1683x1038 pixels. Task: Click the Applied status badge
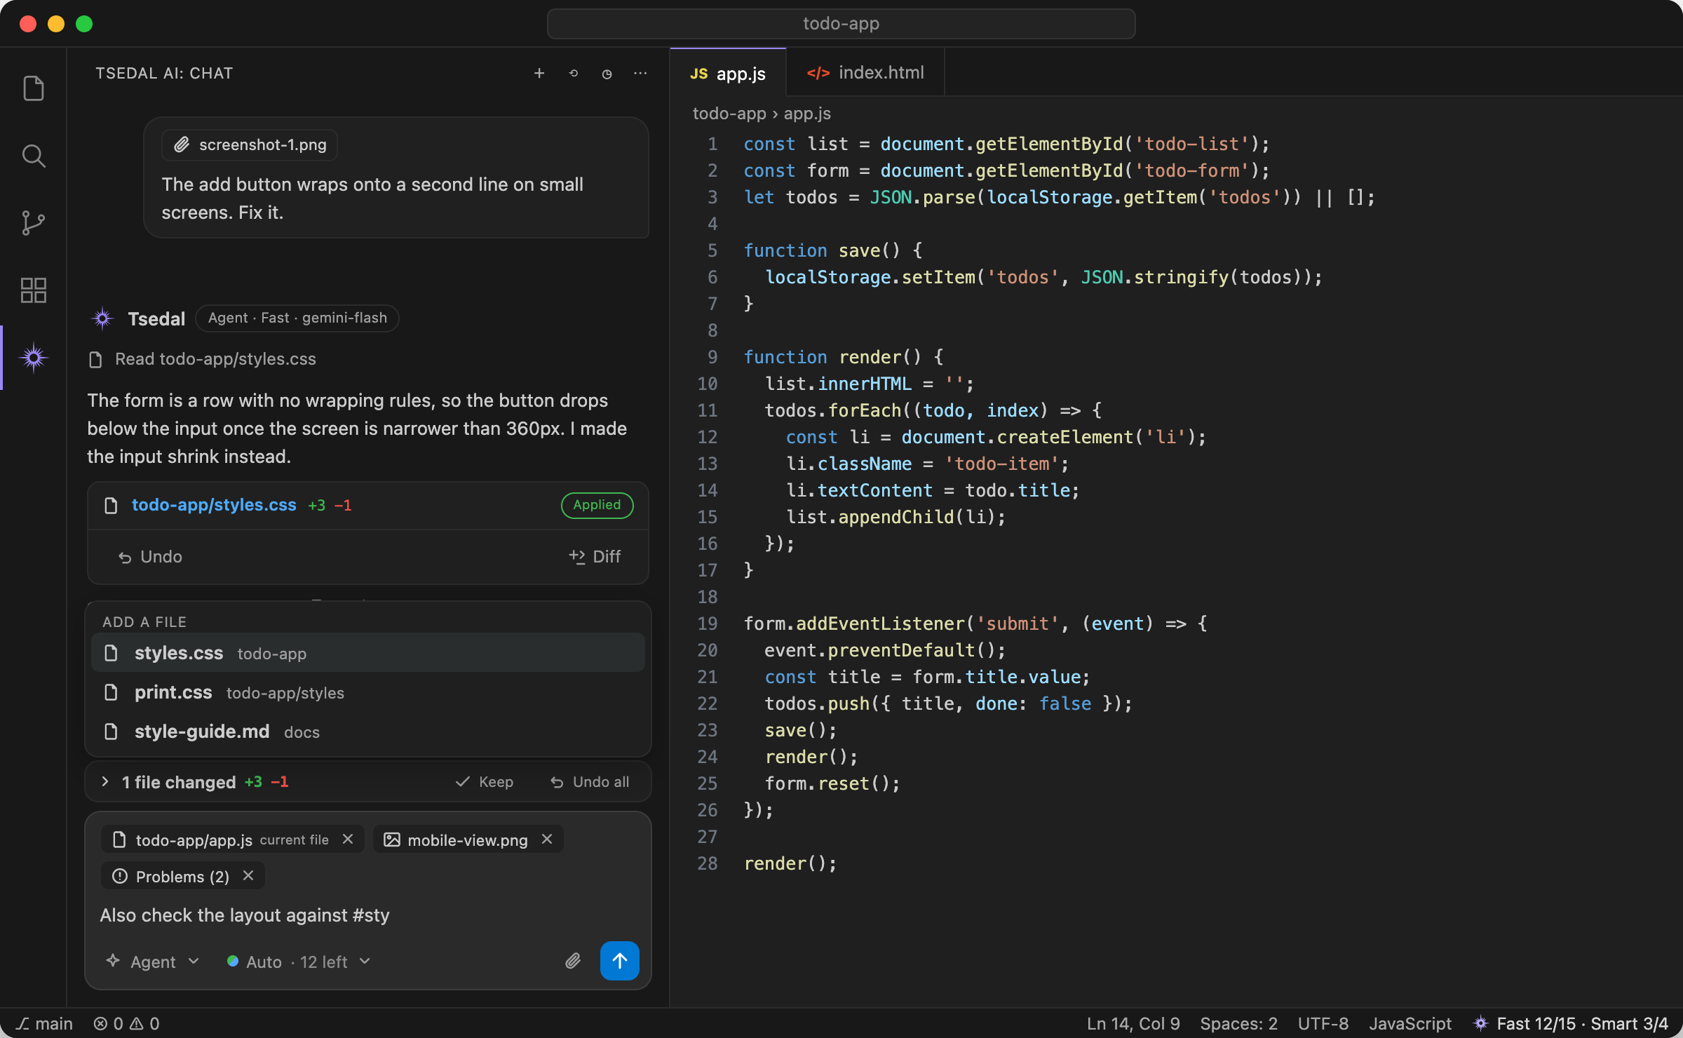597,505
